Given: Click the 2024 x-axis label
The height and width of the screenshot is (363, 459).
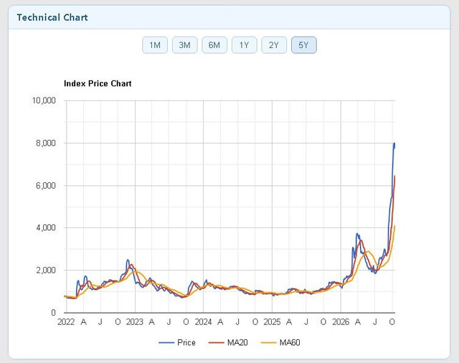Looking at the screenshot, I should (x=203, y=322).
